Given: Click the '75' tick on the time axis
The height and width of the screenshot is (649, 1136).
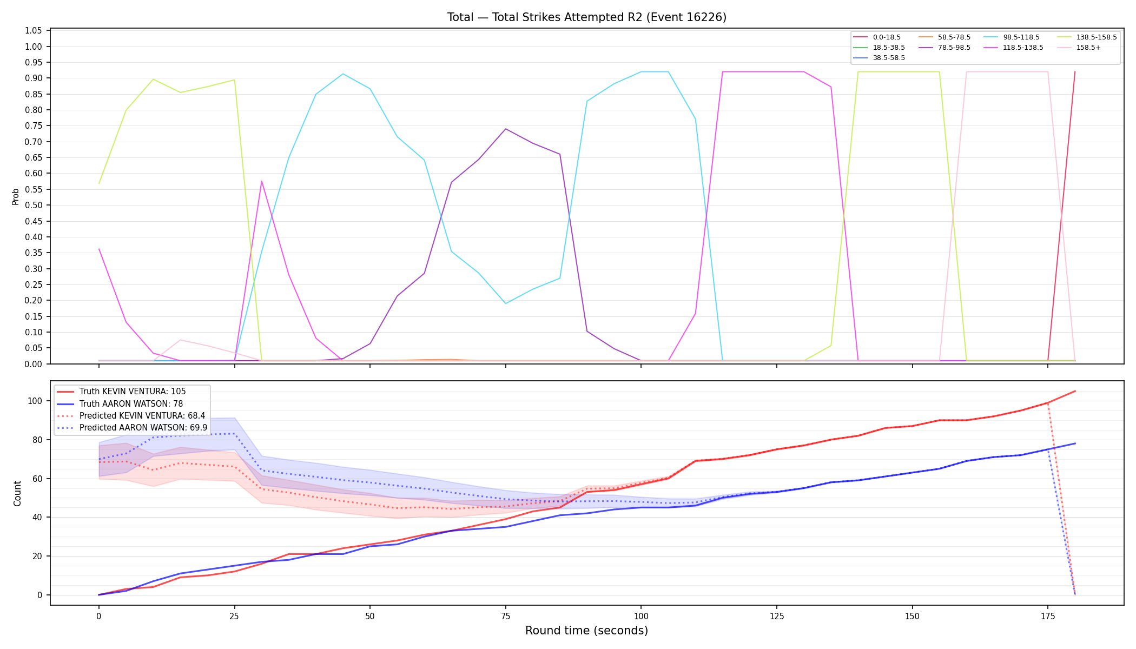Looking at the screenshot, I should tap(505, 616).
